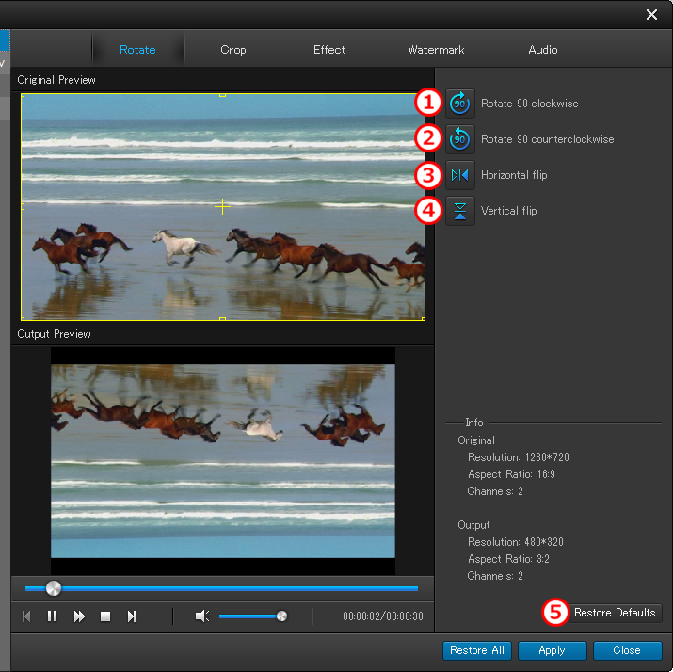Apply the Vertical flip icon
Image resolution: width=673 pixels, height=672 pixels.
(x=460, y=211)
